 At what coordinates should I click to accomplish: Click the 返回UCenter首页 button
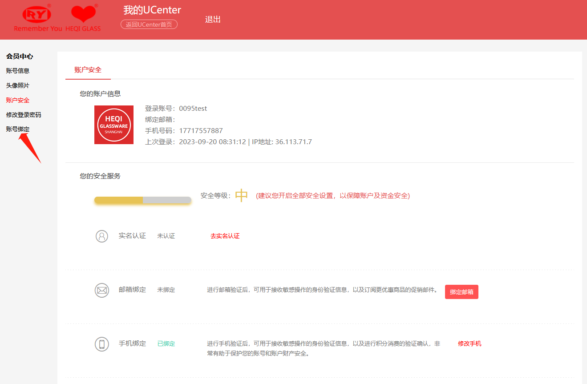pyautogui.click(x=149, y=24)
